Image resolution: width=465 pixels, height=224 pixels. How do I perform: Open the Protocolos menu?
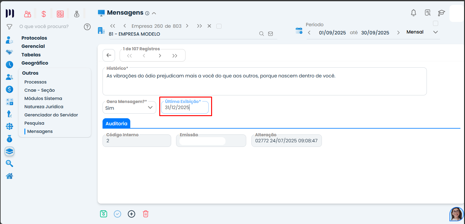pos(34,38)
